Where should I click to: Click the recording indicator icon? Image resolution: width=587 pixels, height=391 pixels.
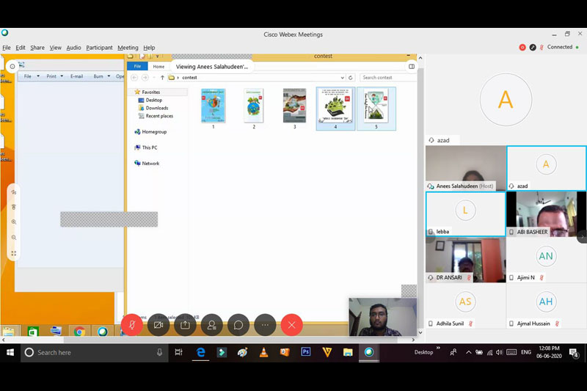click(x=522, y=47)
